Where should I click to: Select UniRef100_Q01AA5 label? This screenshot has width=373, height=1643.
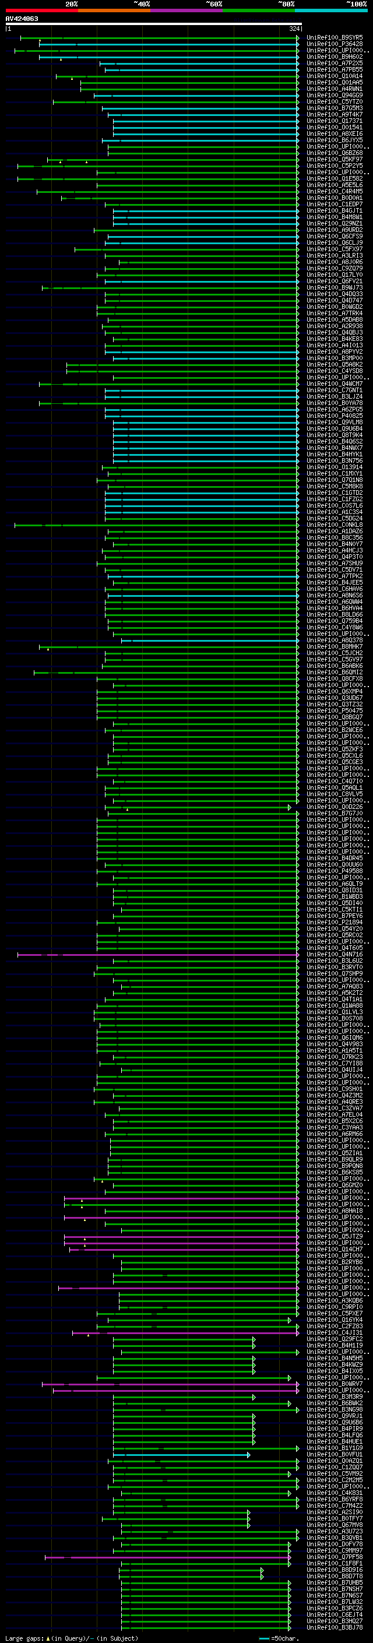[x=335, y=82]
